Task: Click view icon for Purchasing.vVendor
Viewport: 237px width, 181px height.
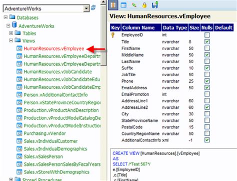Action: (19, 133)
